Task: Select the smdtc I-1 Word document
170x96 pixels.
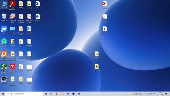Action: click(38, 17)
